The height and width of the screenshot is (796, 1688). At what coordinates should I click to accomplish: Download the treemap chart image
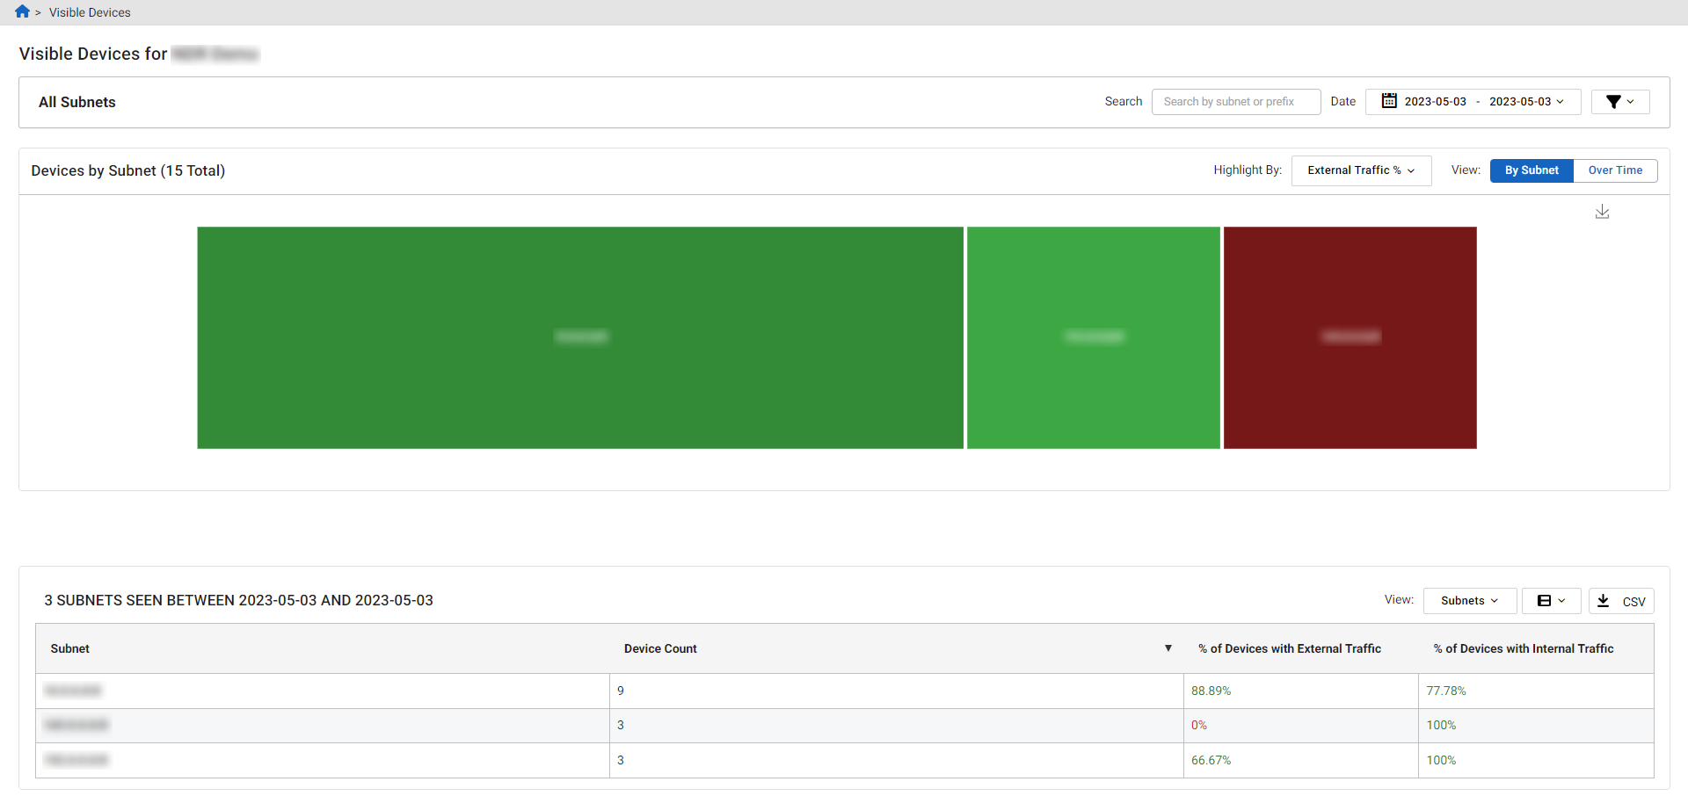pyautogui.click(x=1602, y=212)
